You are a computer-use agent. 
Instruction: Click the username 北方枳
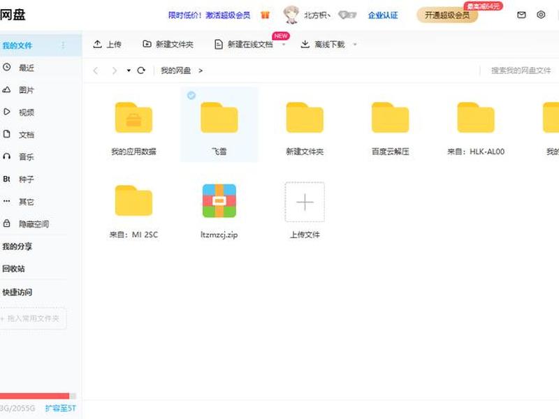point(316,15)
